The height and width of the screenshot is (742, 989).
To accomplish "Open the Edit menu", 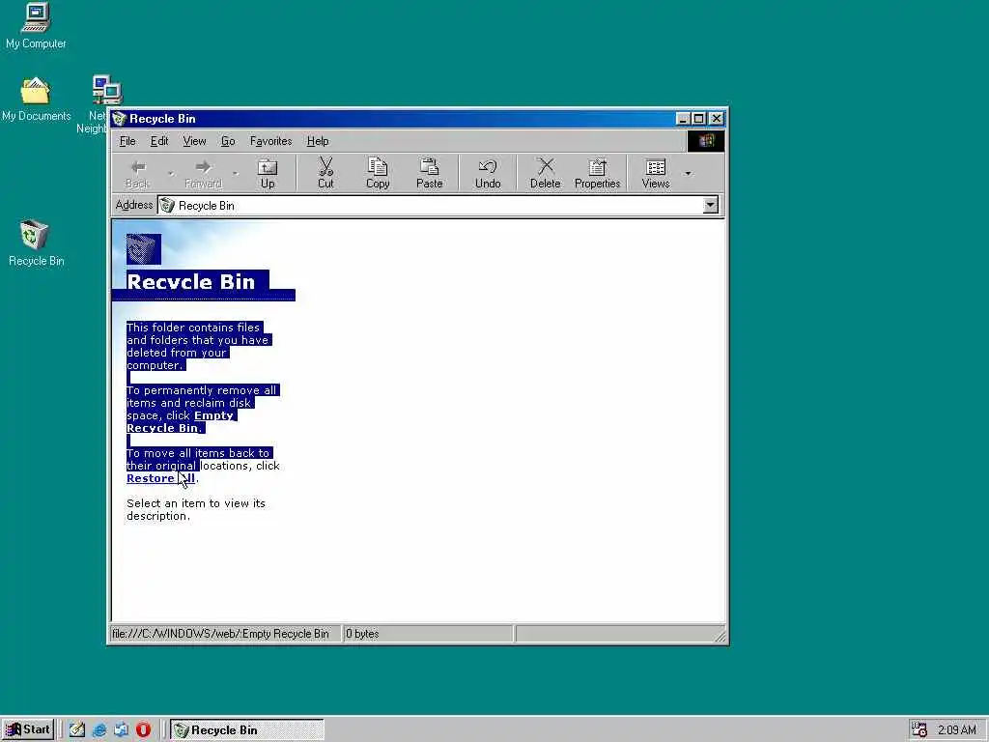I will click(159, 141).
